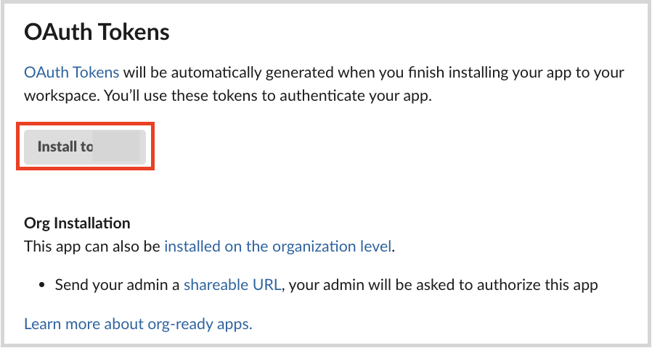The image size is (652, 348).
Task: Click the Install to workspace button
Action: (85, 146)
